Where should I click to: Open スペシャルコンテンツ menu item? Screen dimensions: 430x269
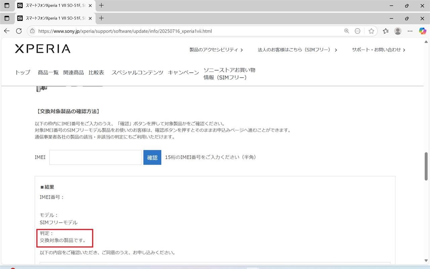(x=137, y=72)
